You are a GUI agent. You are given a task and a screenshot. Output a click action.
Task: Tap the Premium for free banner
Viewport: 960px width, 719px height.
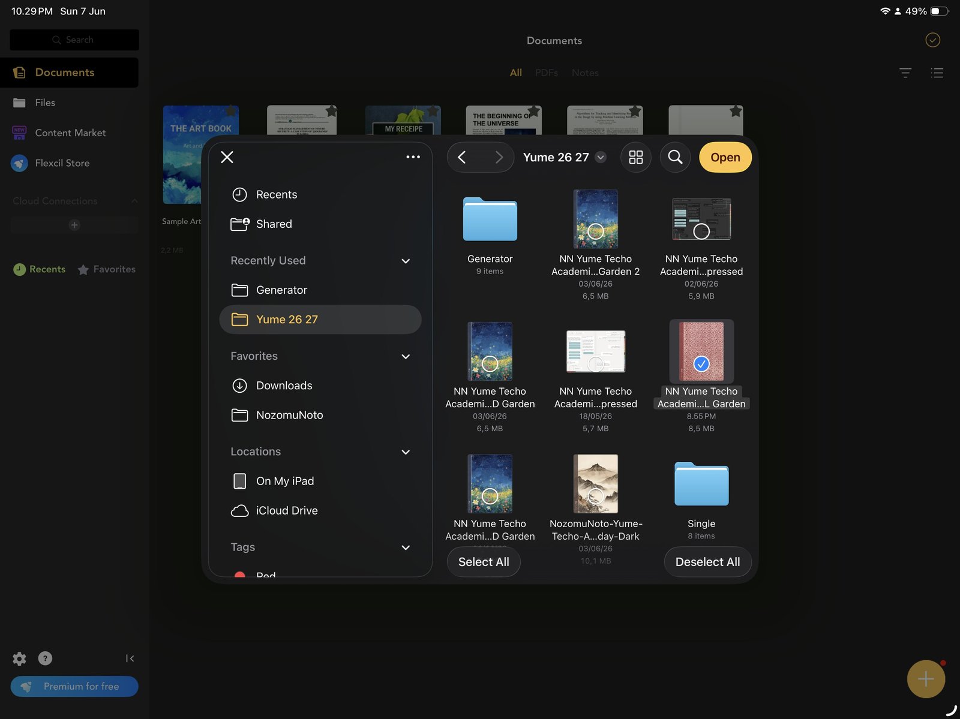pyautogui.click(x=74, y=687)
